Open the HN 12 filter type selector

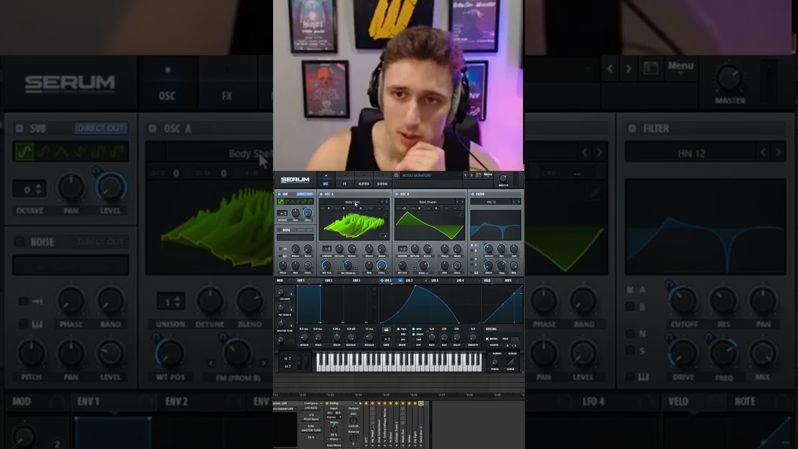491,202
